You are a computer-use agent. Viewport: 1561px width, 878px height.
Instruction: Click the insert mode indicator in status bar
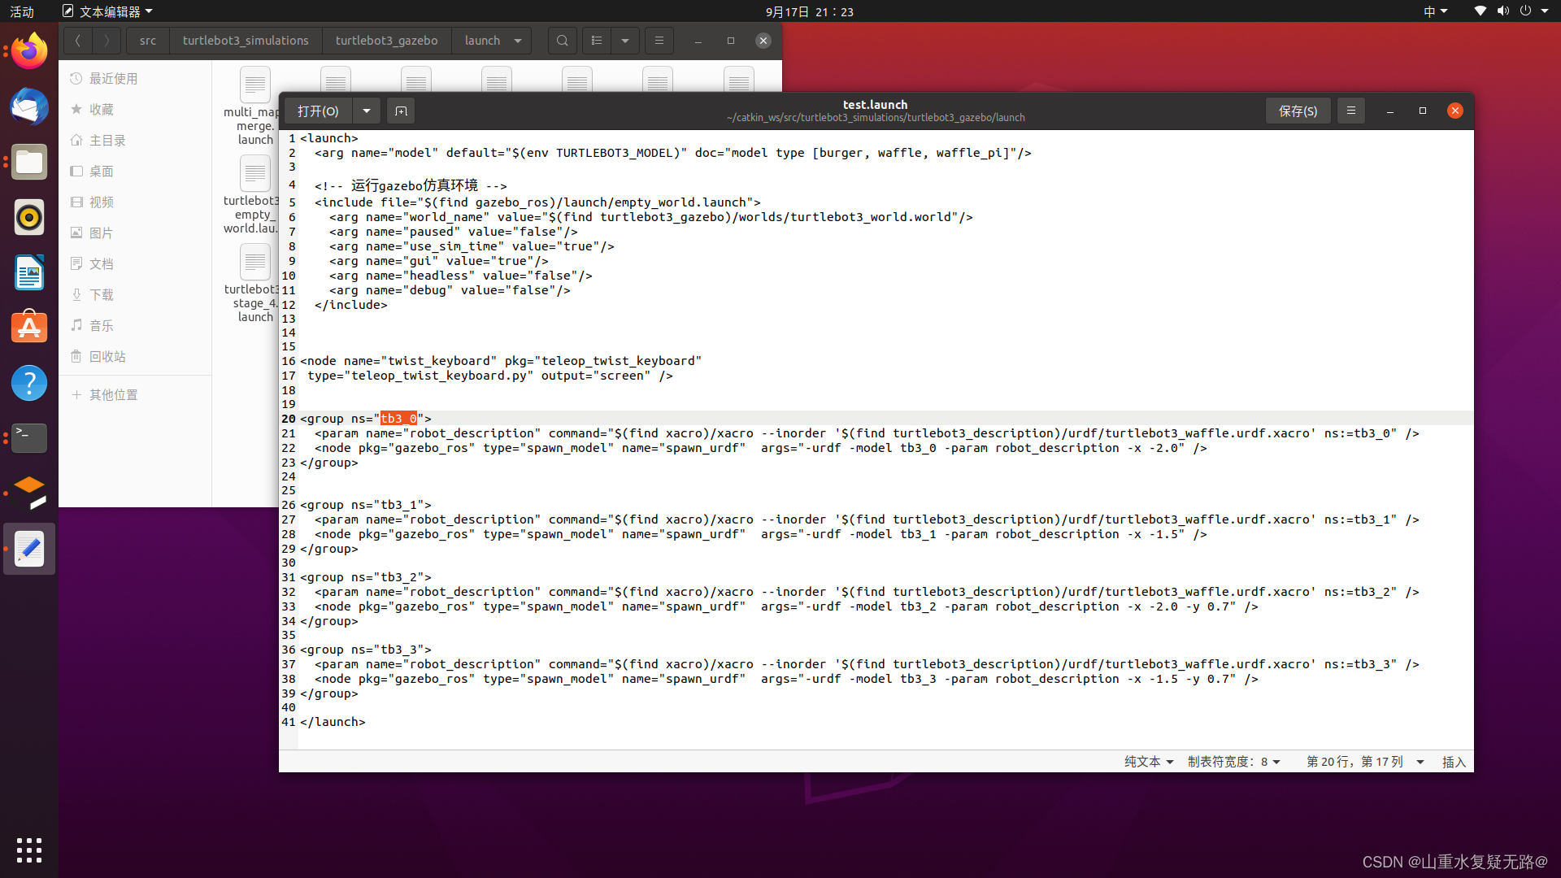[1454, 762]
